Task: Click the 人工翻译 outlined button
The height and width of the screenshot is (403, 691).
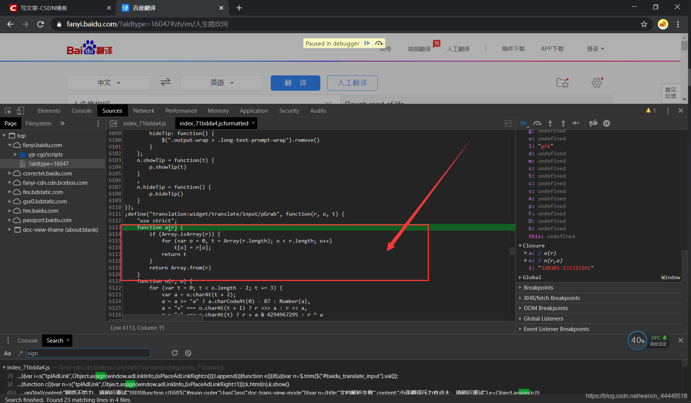Action: coord(352,83)
